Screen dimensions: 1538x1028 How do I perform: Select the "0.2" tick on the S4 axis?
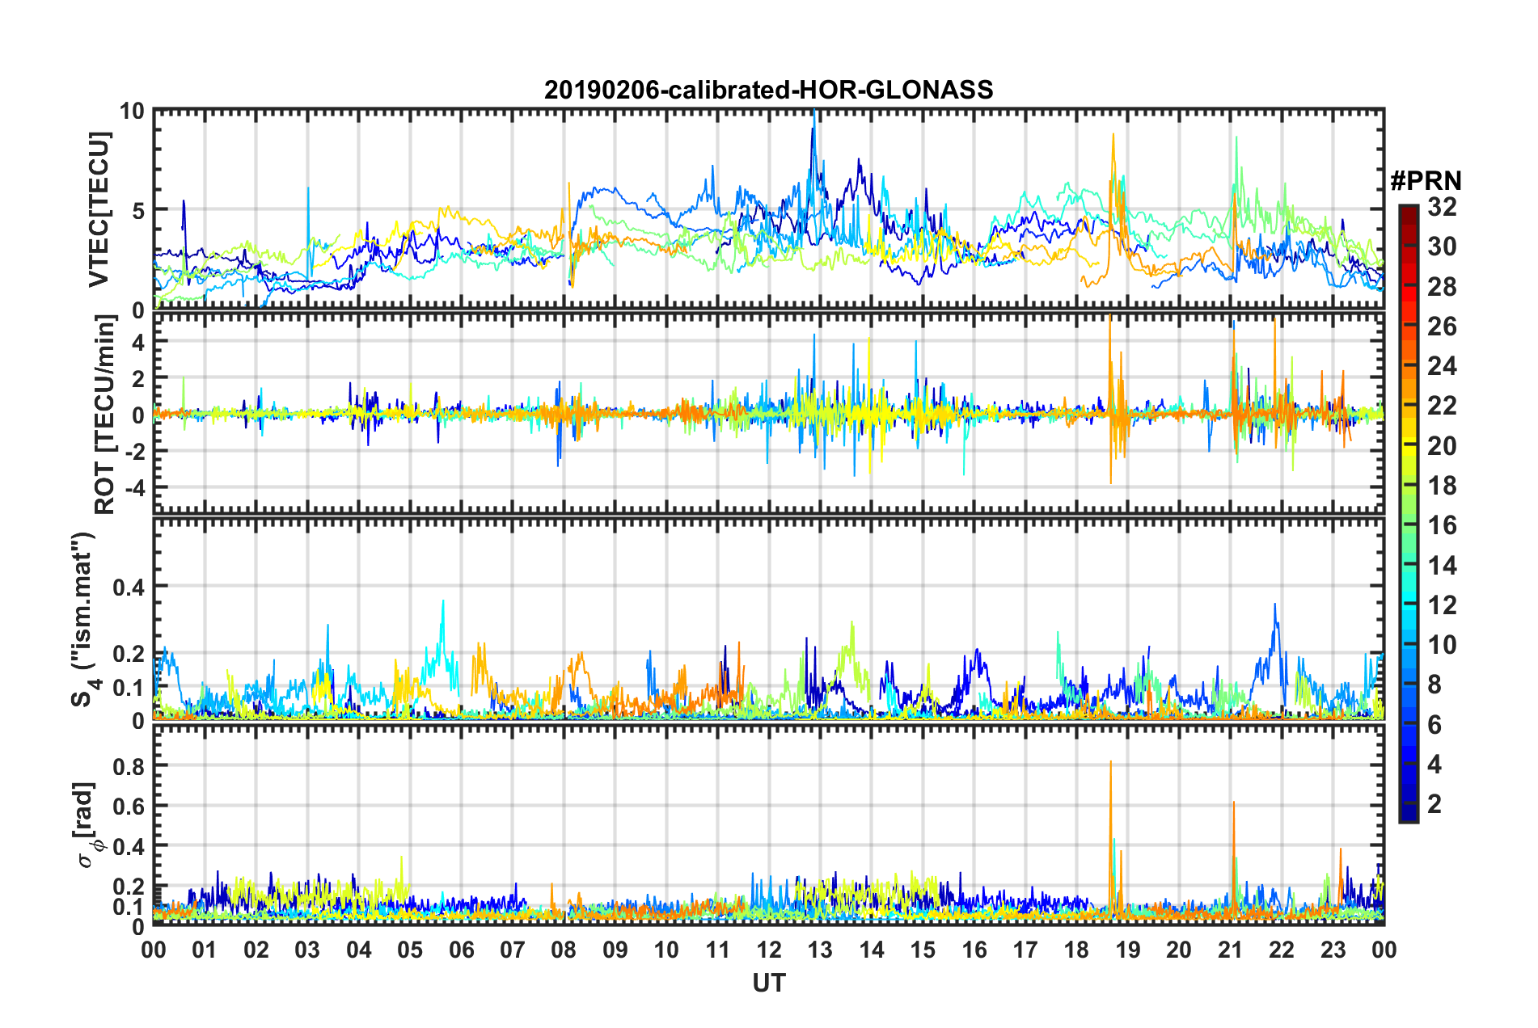pyautogui.click(x=129, y=653)
